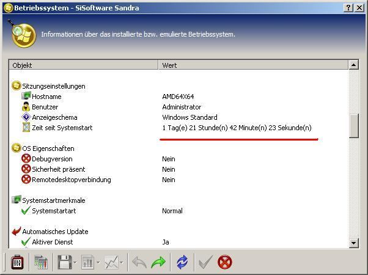Screen dimensions: 368x275
Task: Click the blue refresh arrows icon
Action: click(x=182, y=262)
